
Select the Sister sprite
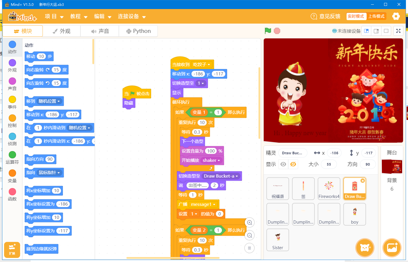click(x=278, y=240)
